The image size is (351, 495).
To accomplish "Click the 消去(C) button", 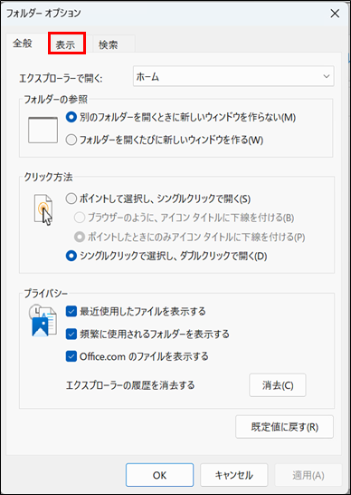I will (278, 385).
